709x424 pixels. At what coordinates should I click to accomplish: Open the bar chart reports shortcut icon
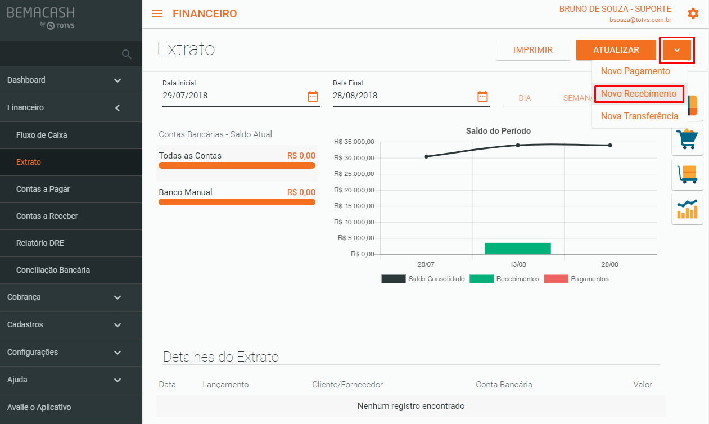pos(687,209)
